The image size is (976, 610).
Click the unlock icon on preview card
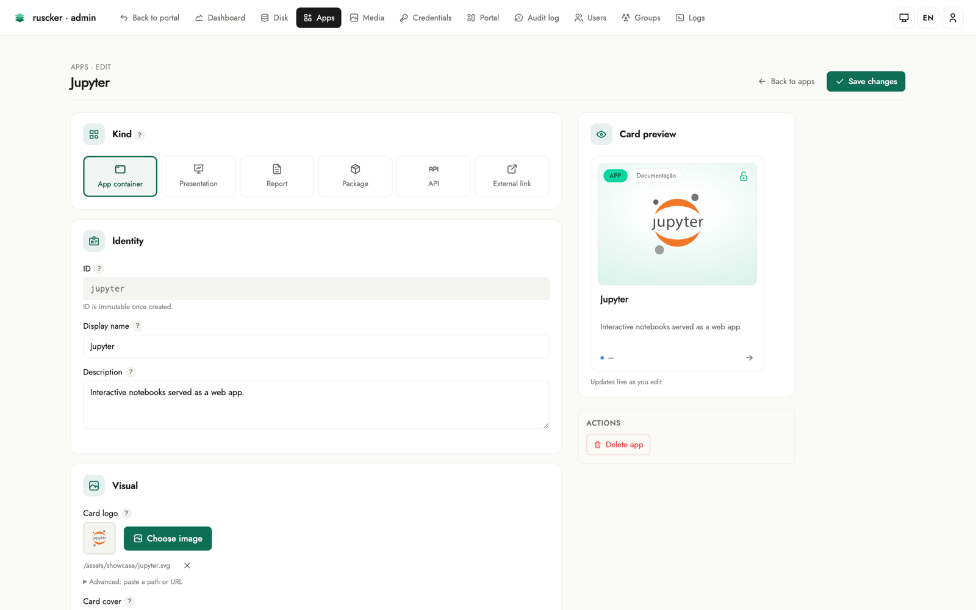click(x=744, y=176)
